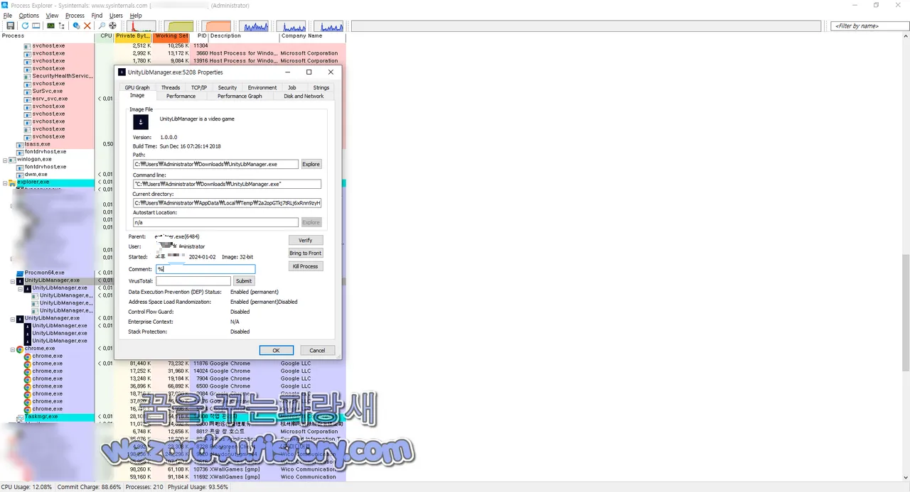Switch to the Strings tab

tap(321, 87)
